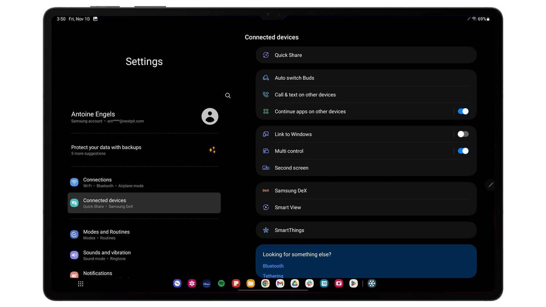Open Gmail from the taskbar
Screen dimensions: 546x307
[280, 283]
